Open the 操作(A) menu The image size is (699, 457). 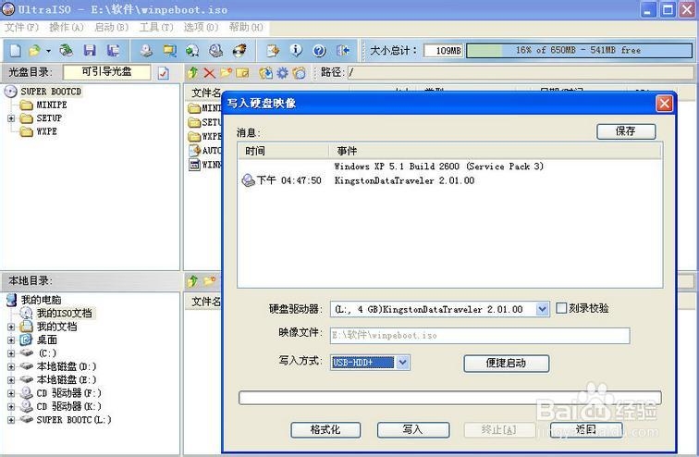(x=67, y=27)
